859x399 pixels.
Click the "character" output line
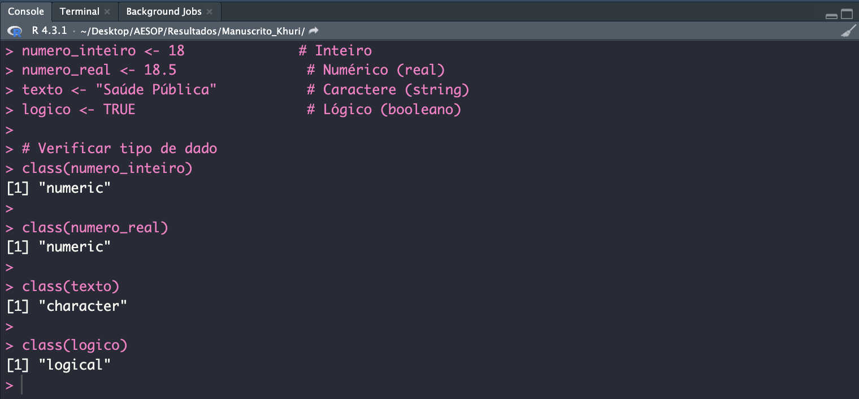[x=83, y=306]
